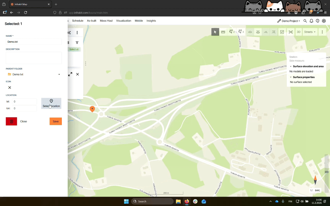Go back in browser history

pyautogui.click(x=11, y=13)
